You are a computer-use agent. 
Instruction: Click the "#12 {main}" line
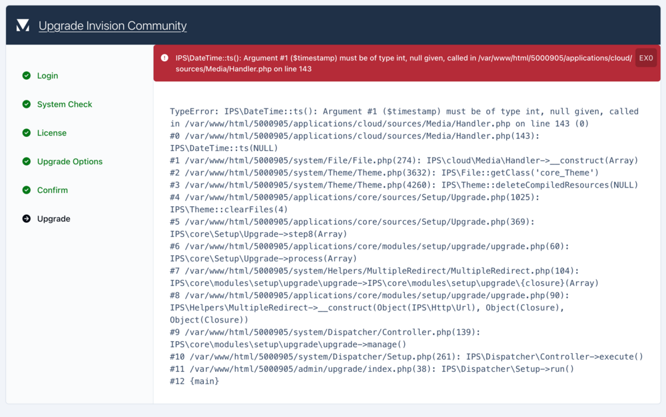[x=194, y=381]
